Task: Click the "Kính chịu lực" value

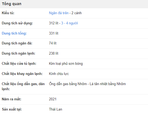Action: [59, 74]
